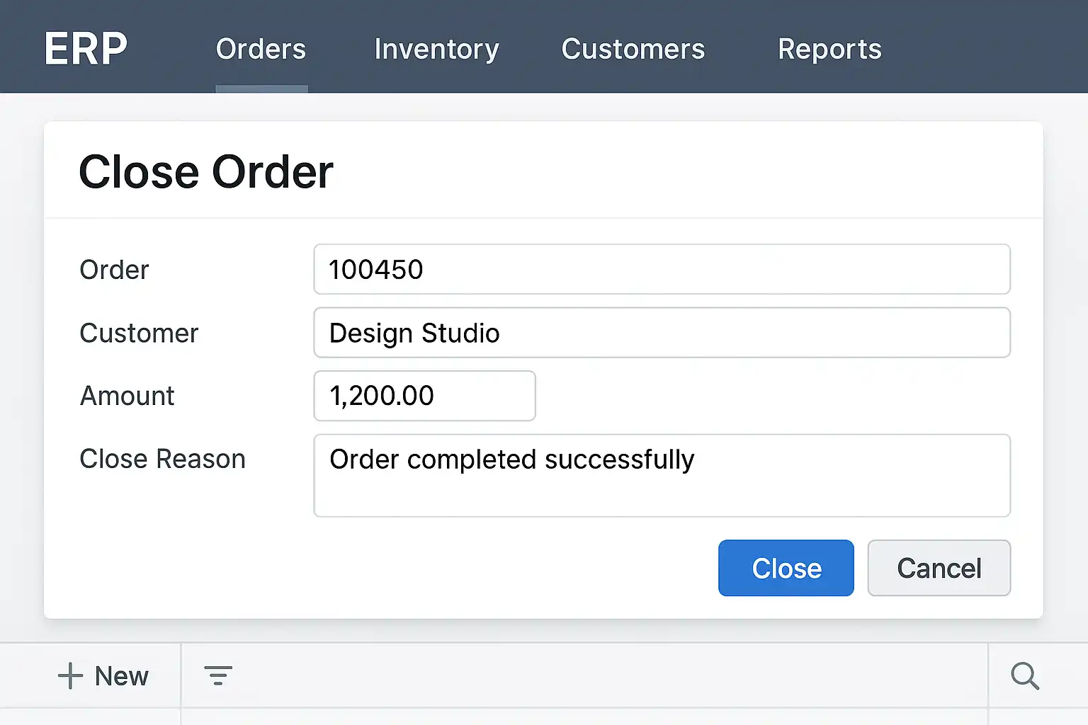
Task: Click the Customer field label
Action: (x=139, y=333)
